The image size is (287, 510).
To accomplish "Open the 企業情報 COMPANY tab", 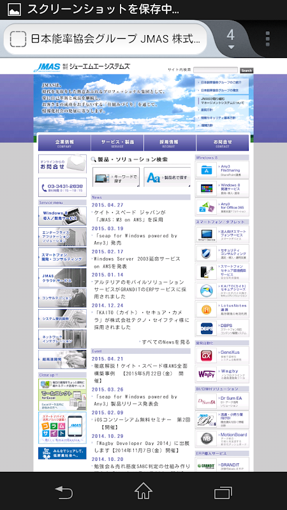I will pyautogui.click(x=64, y=143).
